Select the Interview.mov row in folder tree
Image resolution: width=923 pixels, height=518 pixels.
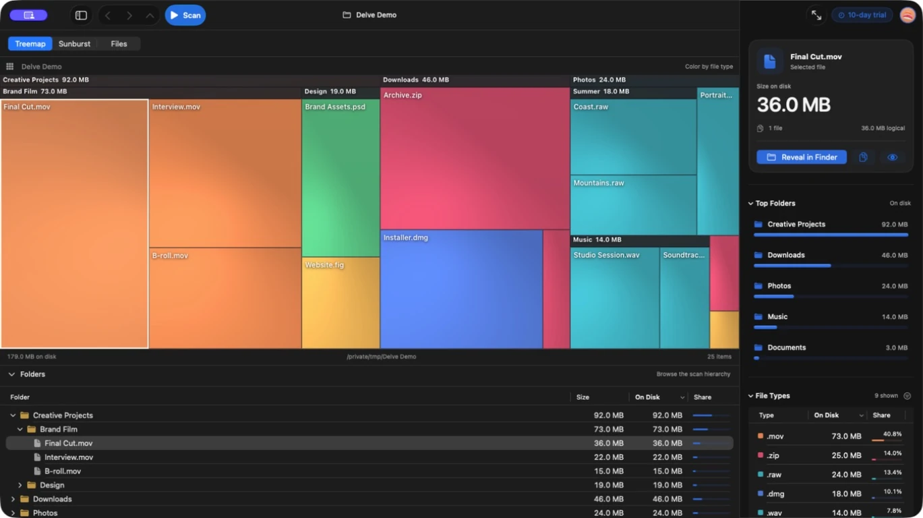click(x=369, y=457)
